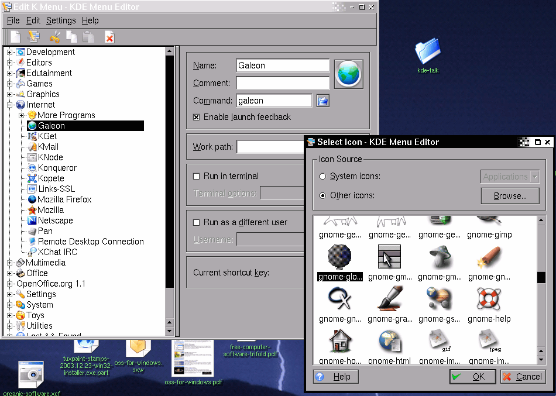
Task: Select the gnome-html icon
Action: pyautogui.click(x=390, y=347)
